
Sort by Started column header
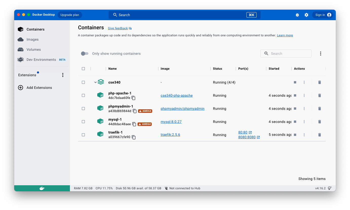[x=274, y=69]
